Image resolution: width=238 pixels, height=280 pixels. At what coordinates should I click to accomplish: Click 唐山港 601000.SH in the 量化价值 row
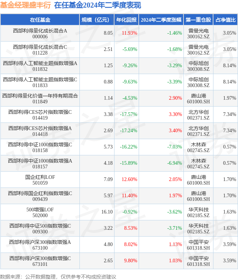[x=198, y=99]
